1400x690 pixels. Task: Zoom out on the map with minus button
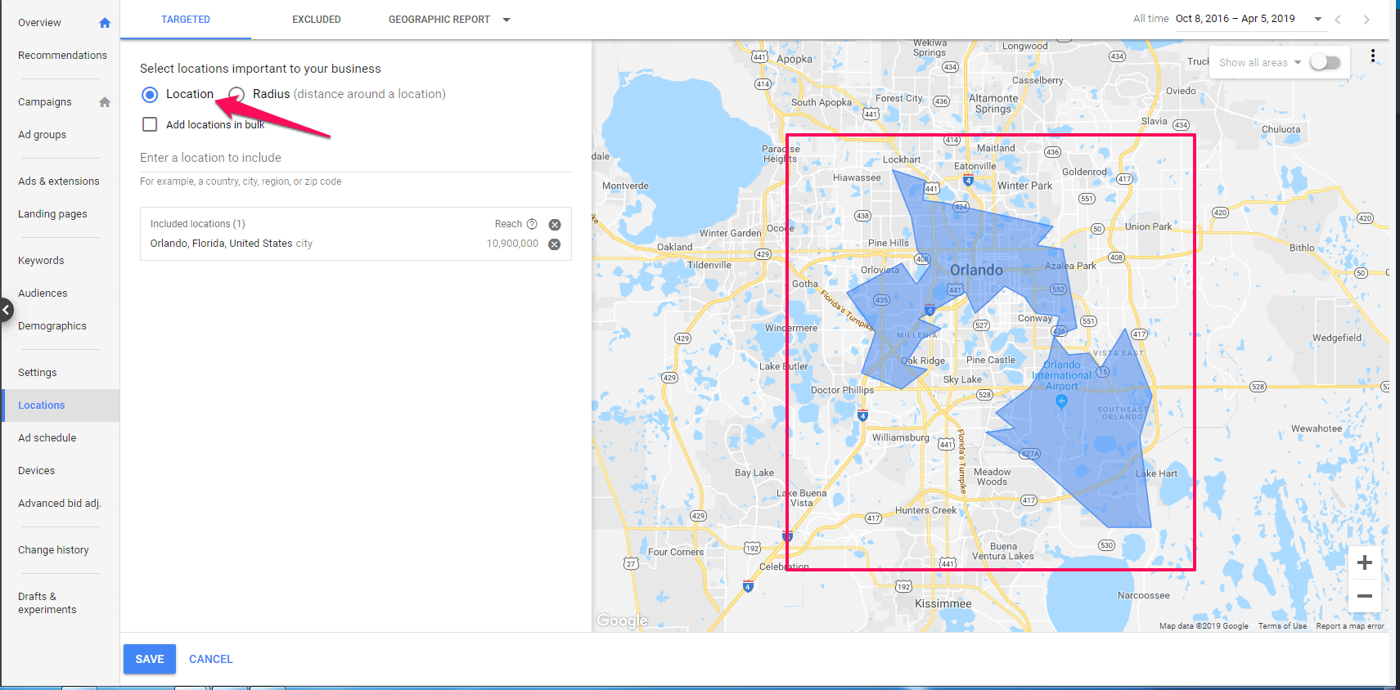click(1365, 596)
